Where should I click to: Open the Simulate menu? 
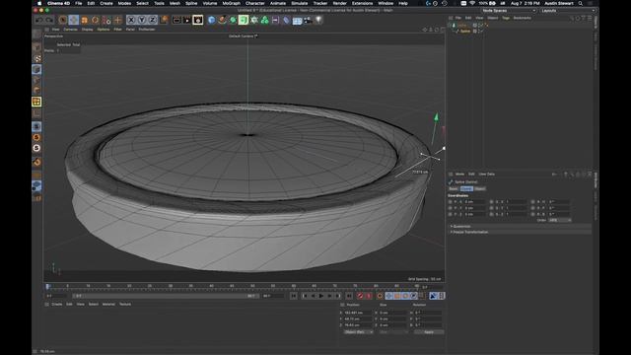(x=300, y=3)
